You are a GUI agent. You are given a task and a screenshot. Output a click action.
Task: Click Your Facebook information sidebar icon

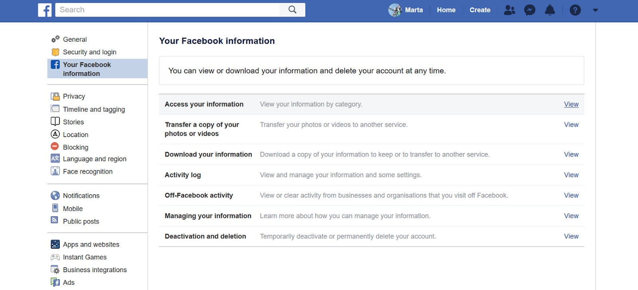click(x=55, y=64)
